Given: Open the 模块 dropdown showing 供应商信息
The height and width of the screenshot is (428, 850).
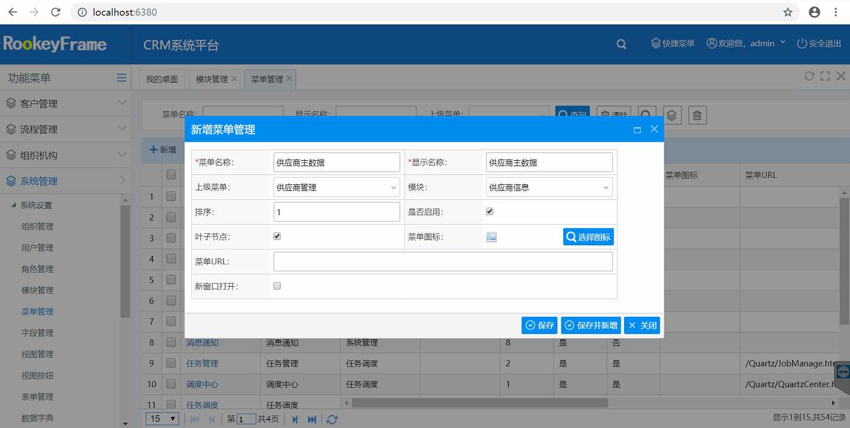Looking at the screenshot, I should pos(550,187).
